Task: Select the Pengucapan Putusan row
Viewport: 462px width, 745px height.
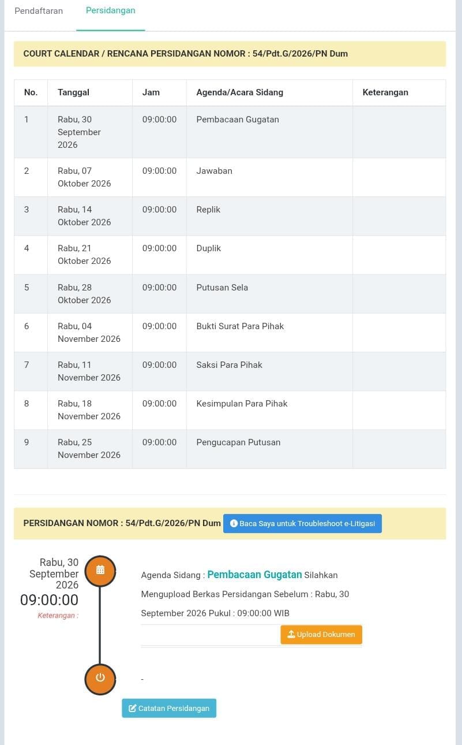Action: pyautogui.click(x=230, y=449)
